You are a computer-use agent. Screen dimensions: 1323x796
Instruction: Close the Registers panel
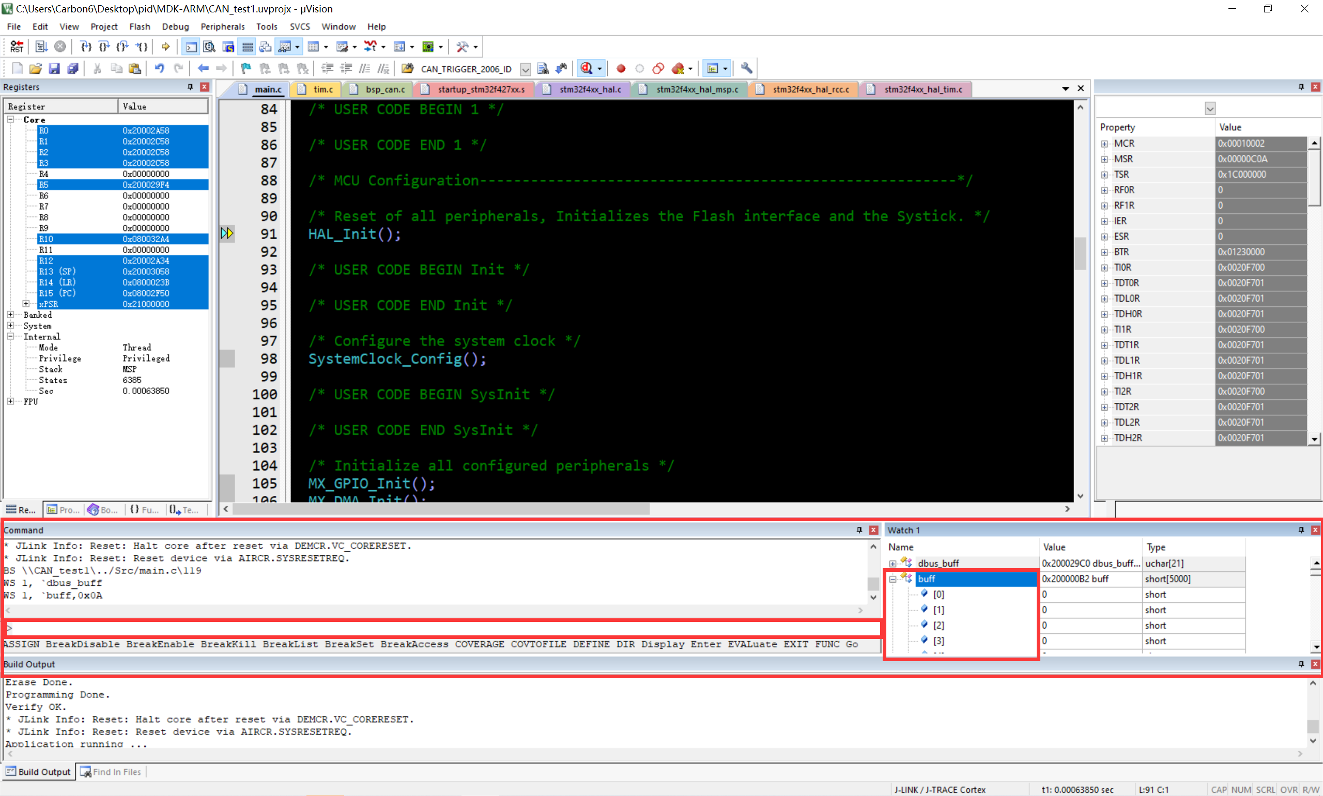tap(205, 87)
